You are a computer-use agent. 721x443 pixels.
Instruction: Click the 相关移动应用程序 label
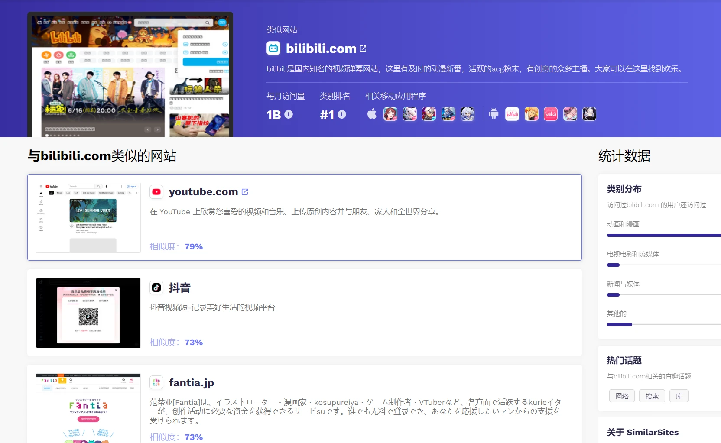point(396,96)
